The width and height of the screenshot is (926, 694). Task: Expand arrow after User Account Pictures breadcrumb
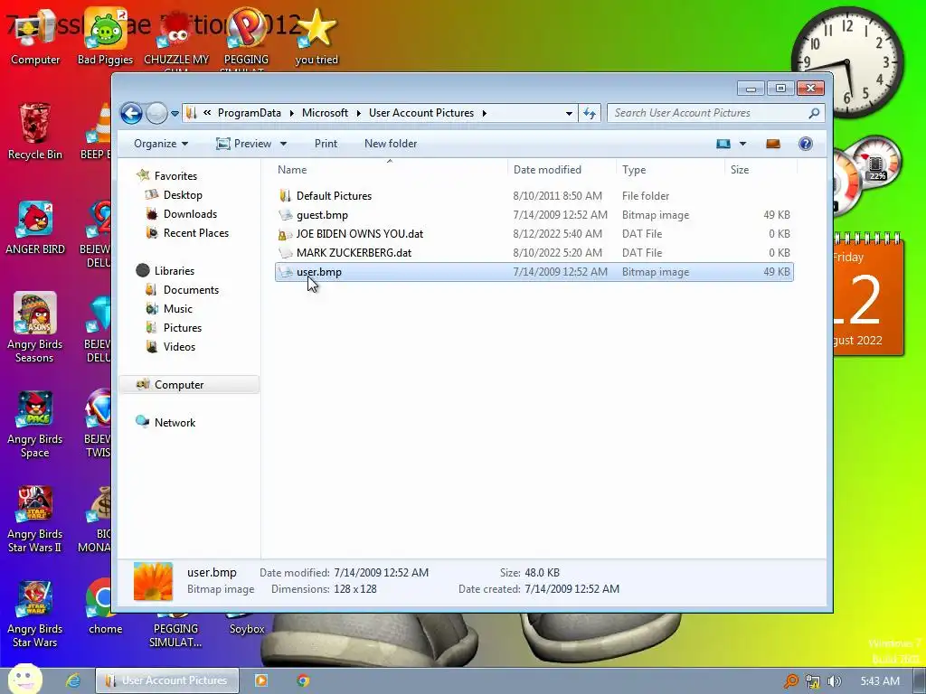[485, 113]
